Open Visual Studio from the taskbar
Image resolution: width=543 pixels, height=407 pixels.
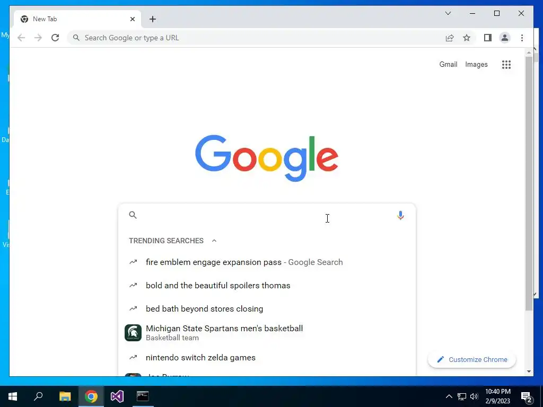pyautogui.click(x=117, y=396)
